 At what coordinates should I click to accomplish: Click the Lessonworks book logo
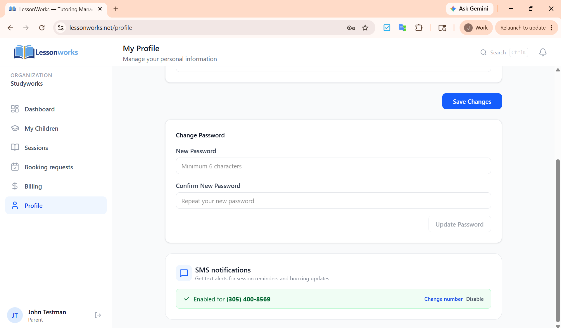tap(24, 52)
